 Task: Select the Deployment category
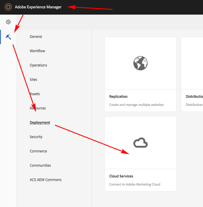coord(40,122)
